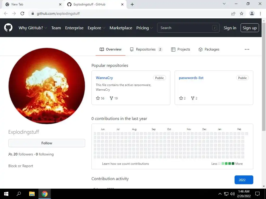This screenshot has height=199, width=266.
Task: Click the slash shortcut icon in search
Action: point(215,28)
